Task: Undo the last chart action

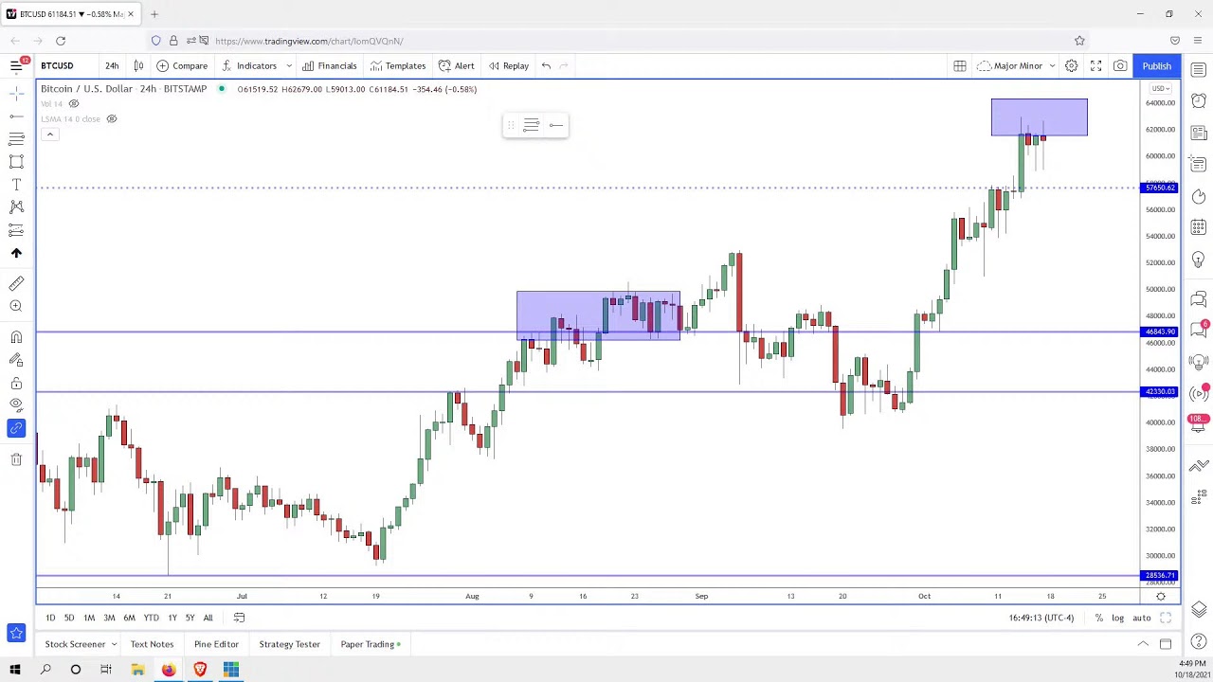Action: [x=546, y=65]
